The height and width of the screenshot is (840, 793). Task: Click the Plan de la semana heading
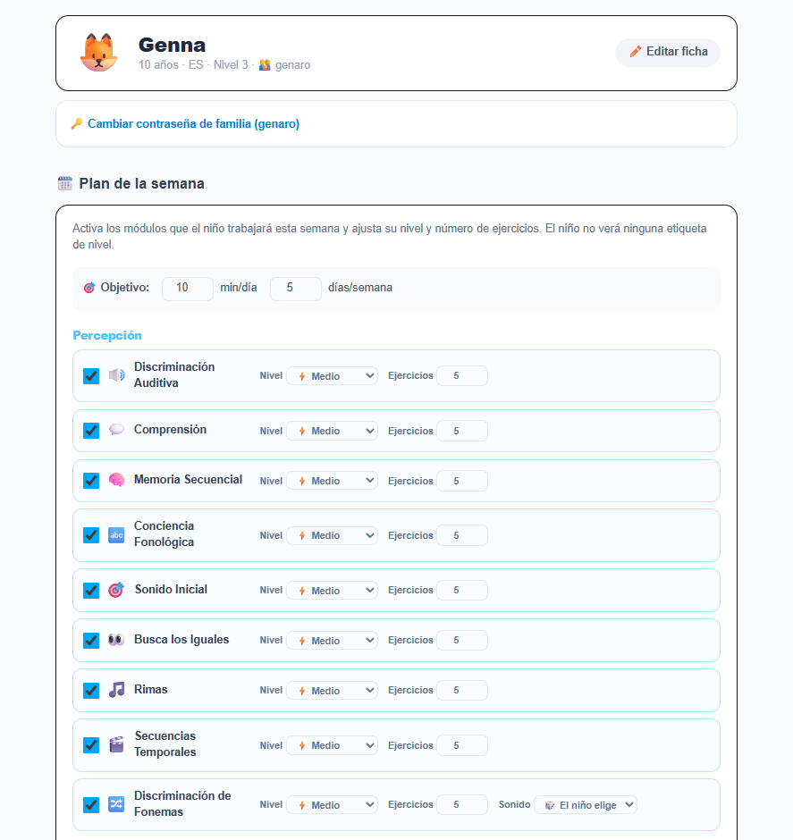(141, 183)
